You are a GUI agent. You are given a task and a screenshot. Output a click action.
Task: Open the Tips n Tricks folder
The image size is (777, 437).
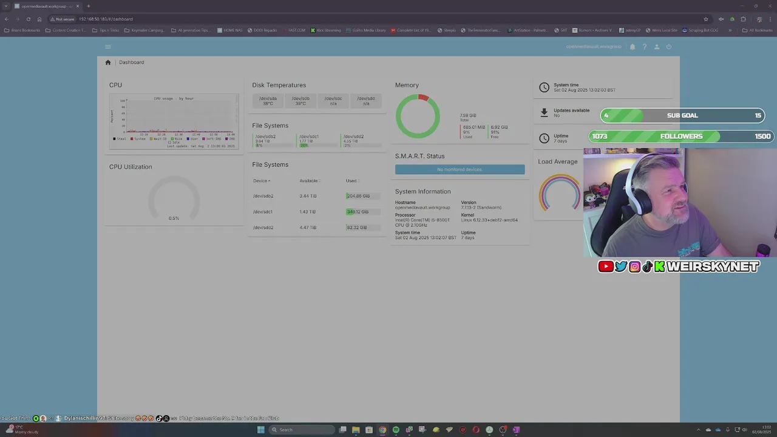[x=106, y=30]
